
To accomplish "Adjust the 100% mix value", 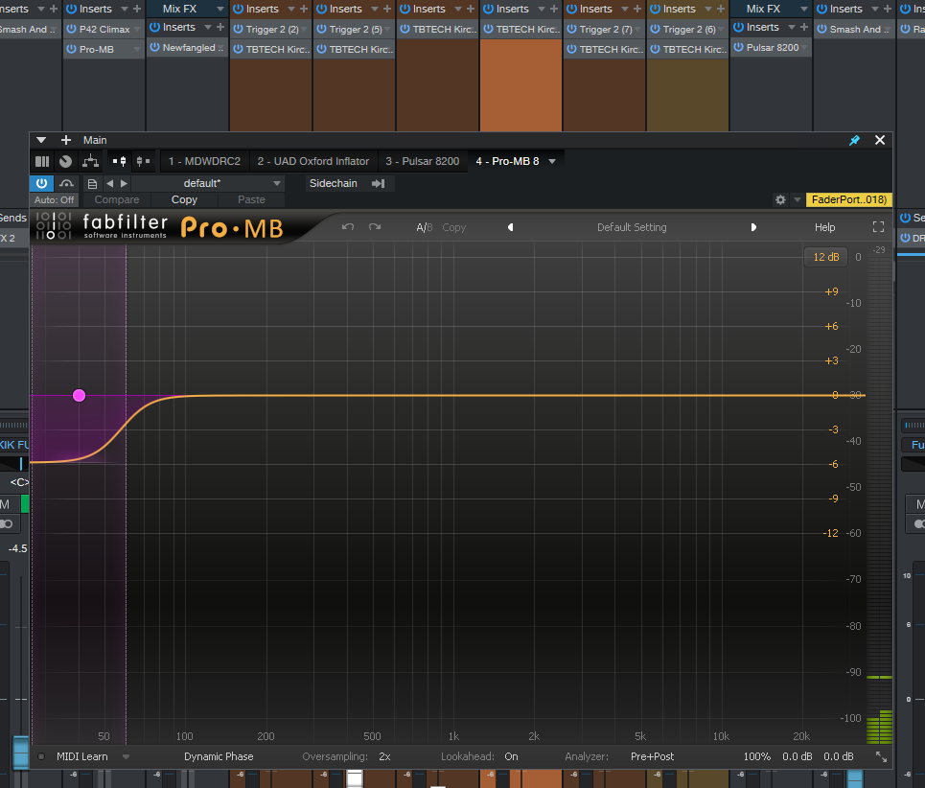I will click(x=757, y=756).
